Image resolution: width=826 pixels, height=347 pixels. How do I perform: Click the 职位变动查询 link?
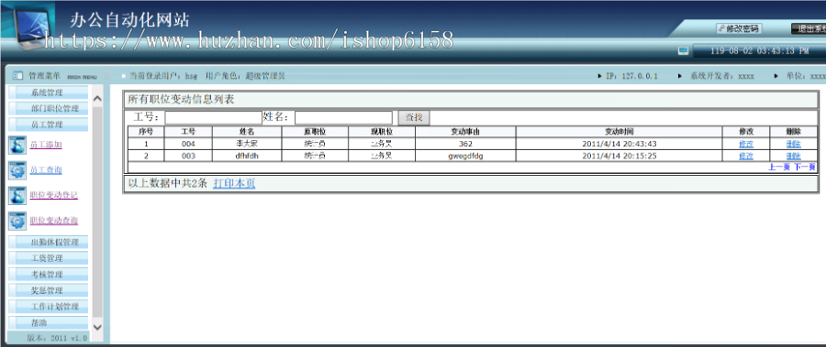pos(54,221)
